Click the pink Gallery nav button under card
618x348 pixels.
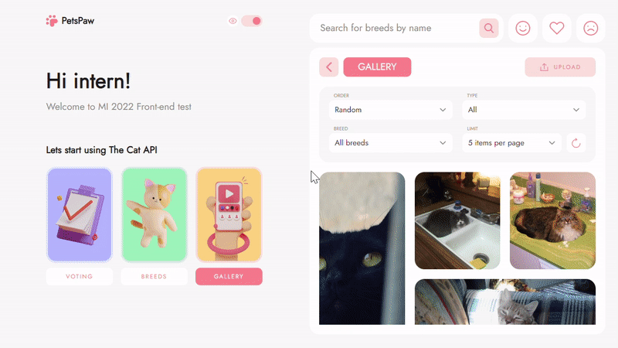point(229,277)
